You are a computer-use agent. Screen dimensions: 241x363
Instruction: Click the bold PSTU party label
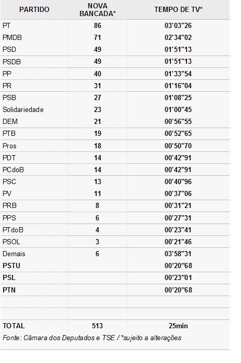(11, 266)
